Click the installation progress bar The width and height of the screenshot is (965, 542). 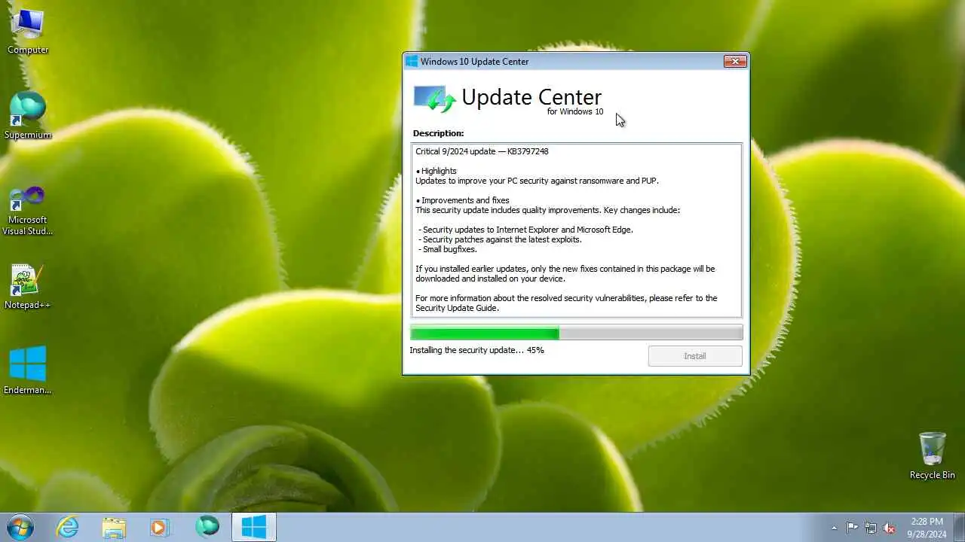point(576,333)
